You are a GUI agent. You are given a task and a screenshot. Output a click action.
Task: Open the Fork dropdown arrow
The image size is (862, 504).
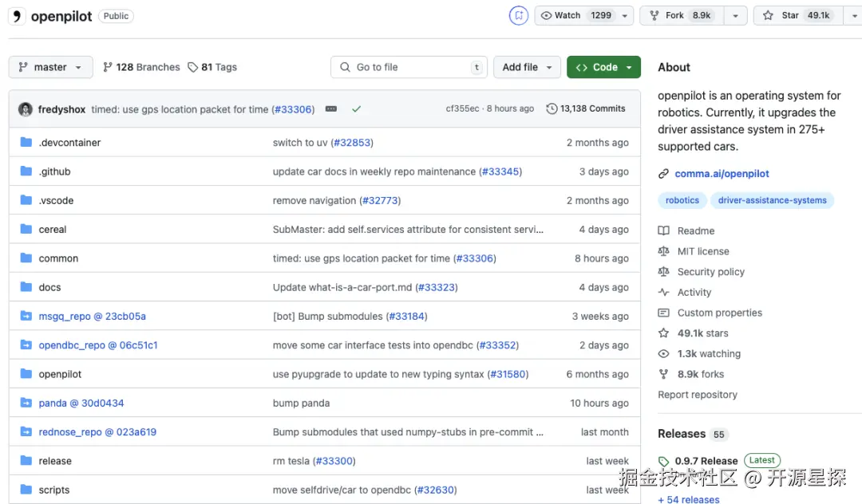click(x=736, y=16)
